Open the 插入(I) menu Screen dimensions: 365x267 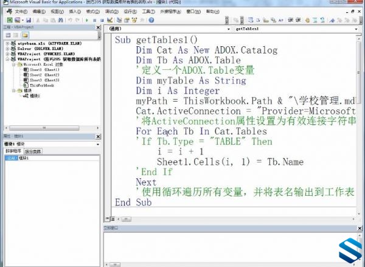(x=75, y=12)
